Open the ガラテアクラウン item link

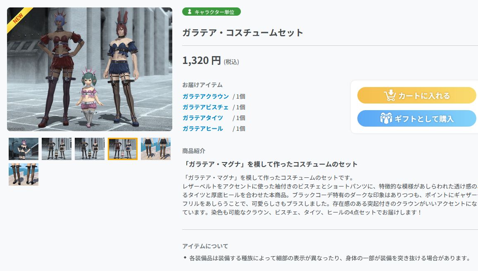pos(205,96)
